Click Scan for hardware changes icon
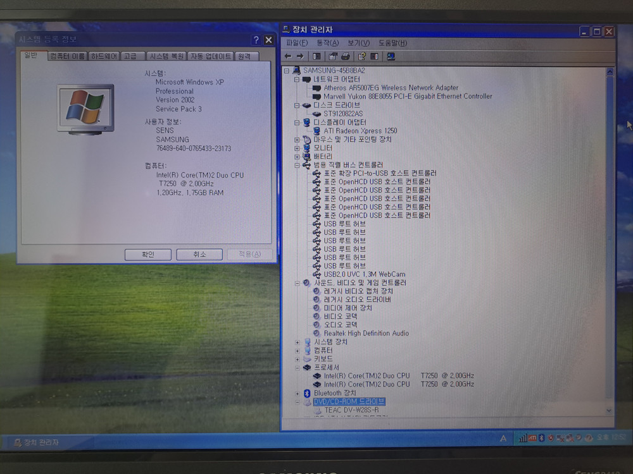The image size is (633, 474). [391, 56]
